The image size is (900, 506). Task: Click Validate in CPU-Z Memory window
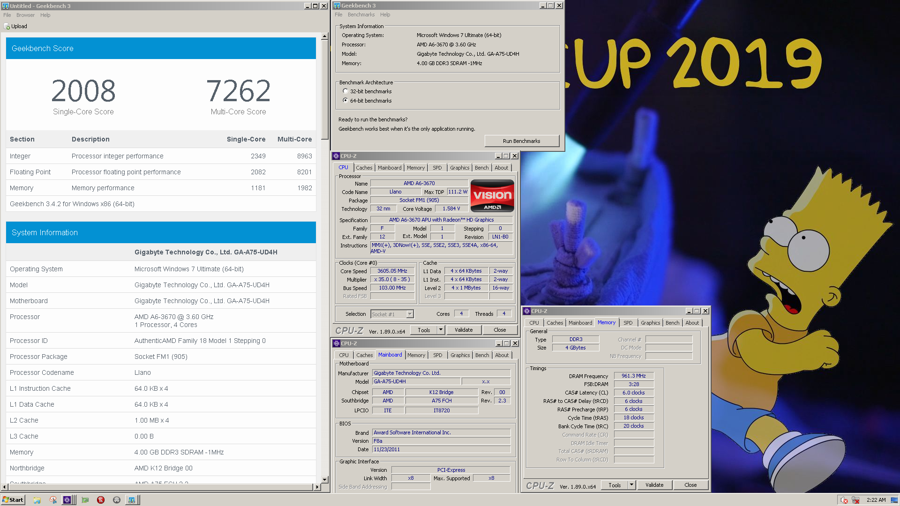click(654, 485)
